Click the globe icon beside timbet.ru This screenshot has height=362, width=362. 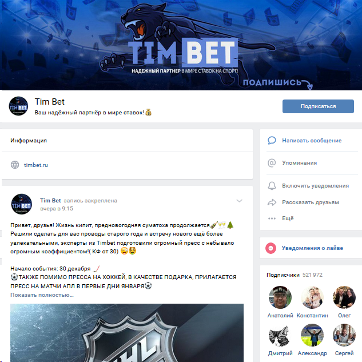pos(15,165)
